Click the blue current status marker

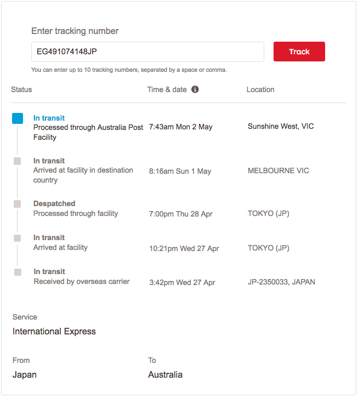coord(18,118)
